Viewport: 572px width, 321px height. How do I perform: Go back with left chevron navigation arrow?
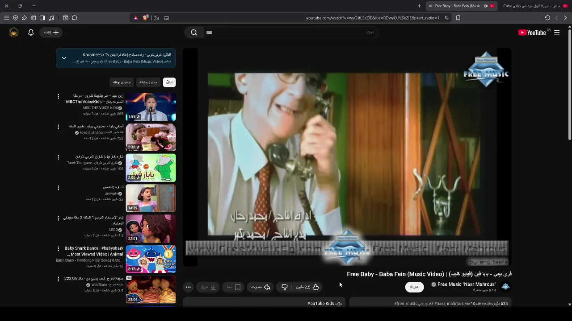[556, 18]
